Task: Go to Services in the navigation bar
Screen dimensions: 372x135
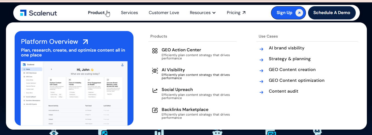Action: tap(129, 13)
